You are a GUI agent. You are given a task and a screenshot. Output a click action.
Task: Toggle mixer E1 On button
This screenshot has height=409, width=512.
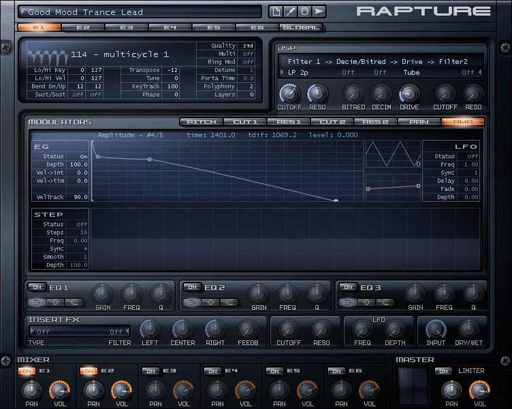pos(27,371)
